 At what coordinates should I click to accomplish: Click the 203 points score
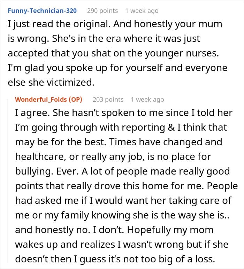[108, 100]
